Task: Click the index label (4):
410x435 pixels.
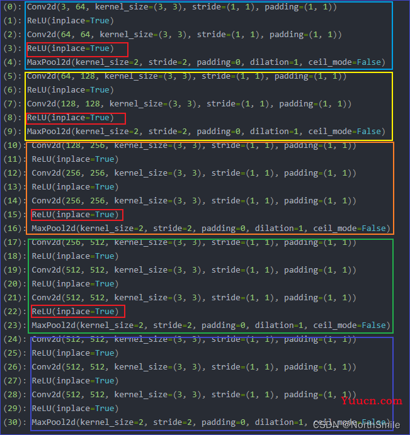Action: coord(13,62)
